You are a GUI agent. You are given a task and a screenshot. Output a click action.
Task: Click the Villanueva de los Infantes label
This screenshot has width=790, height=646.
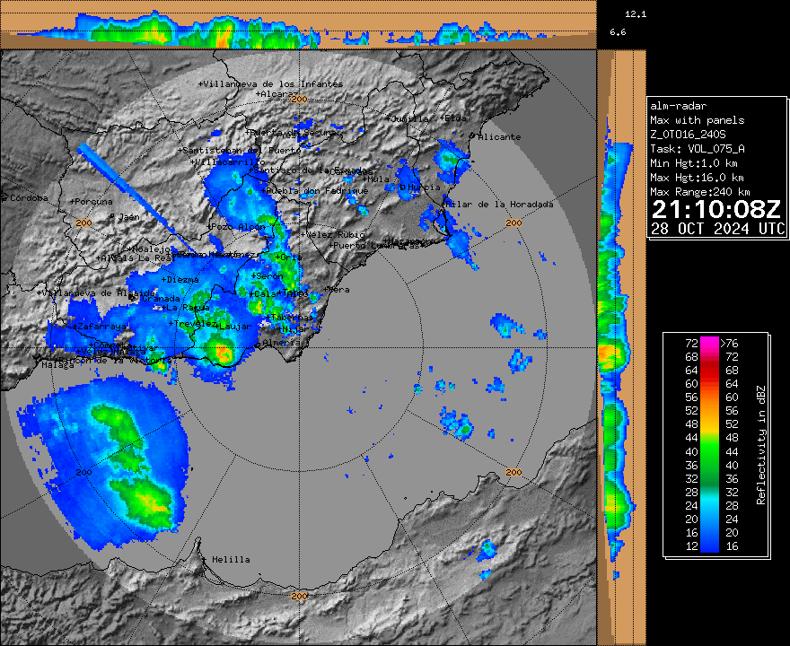[x=273, y=83]
